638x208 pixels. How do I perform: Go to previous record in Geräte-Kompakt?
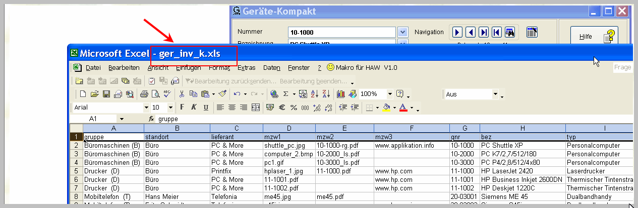point(470,32)
